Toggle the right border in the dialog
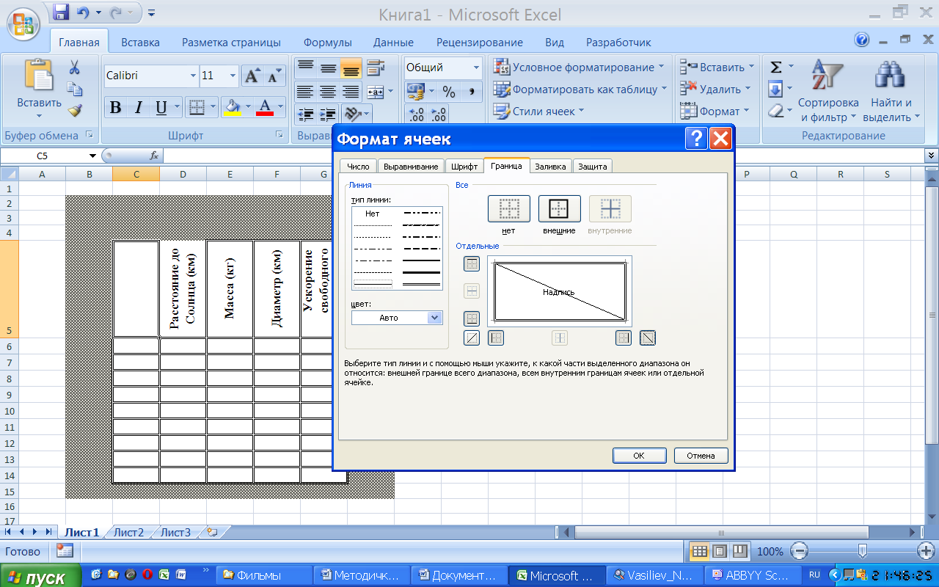Screen dimensions: 939x587 (x=623, y=338)
